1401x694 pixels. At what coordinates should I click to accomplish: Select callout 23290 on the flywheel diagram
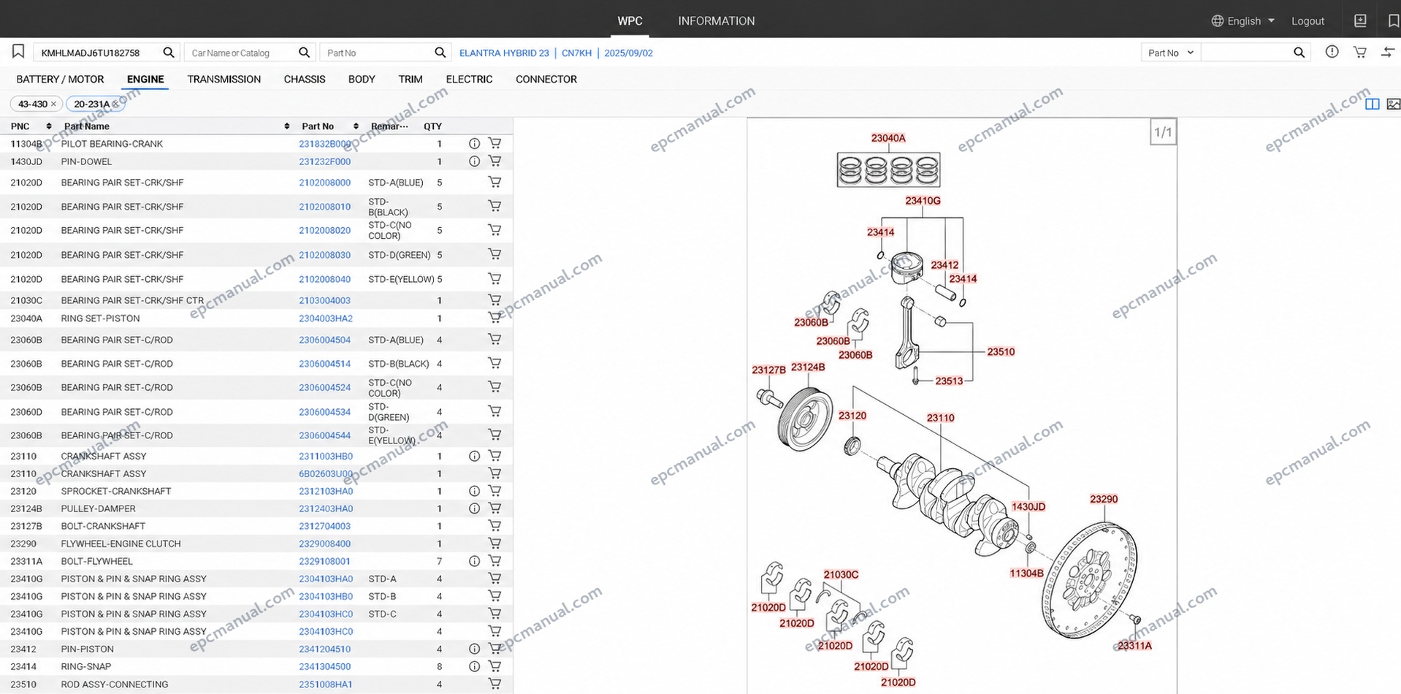click(1104, 499)
